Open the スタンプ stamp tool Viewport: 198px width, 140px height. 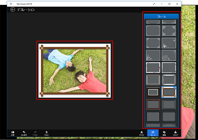pyautogui.click(x=175, y=133)
